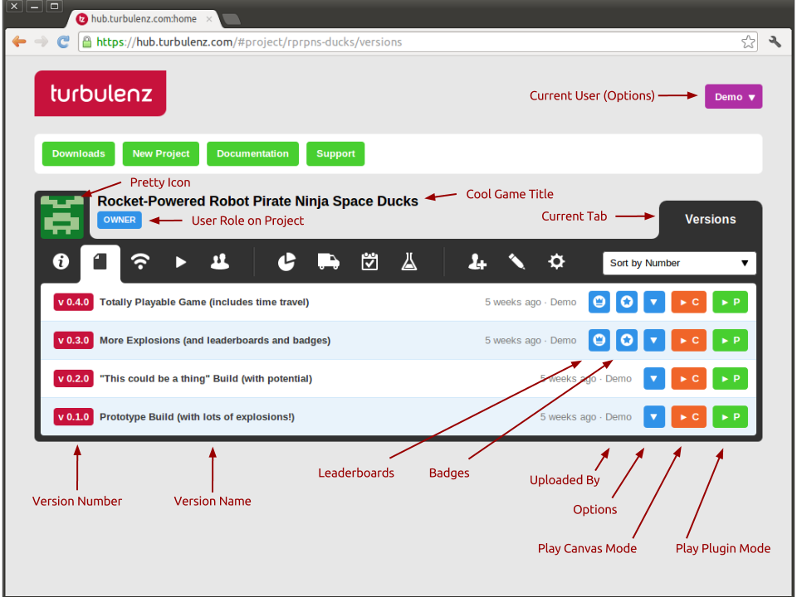Open the browser wrench menu
Image resolution: width=797 pixels, height=597 pixels.
(x=775, y=41)
